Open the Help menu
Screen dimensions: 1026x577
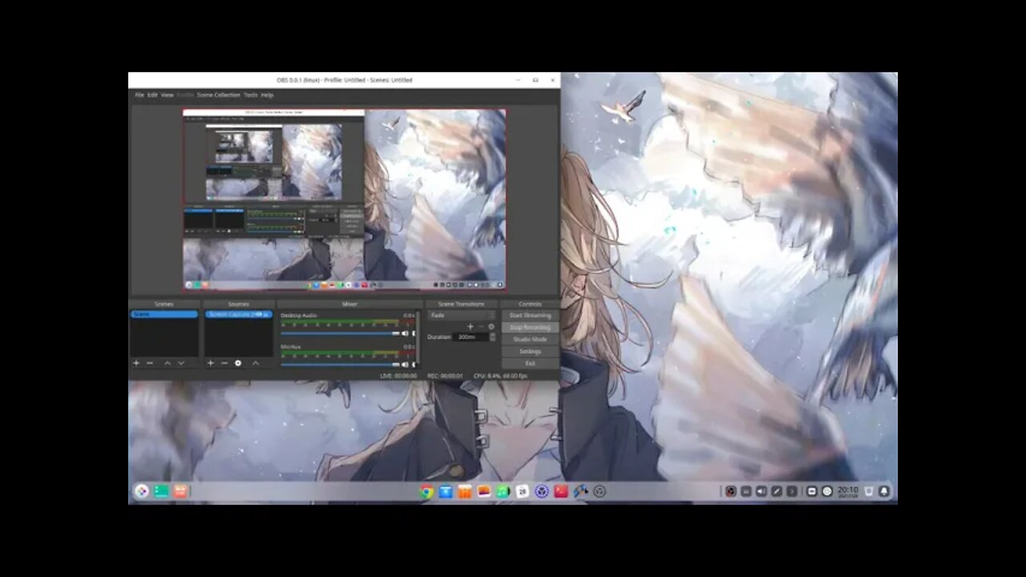267,95
